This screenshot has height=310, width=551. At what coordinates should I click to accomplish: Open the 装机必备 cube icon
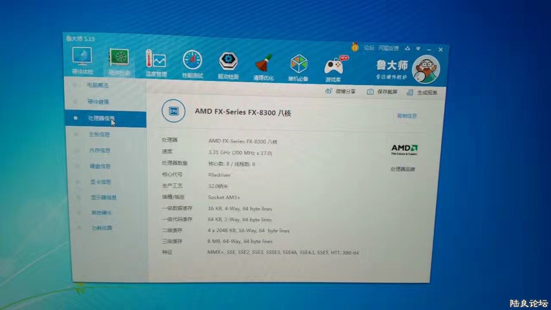(298, 65)
